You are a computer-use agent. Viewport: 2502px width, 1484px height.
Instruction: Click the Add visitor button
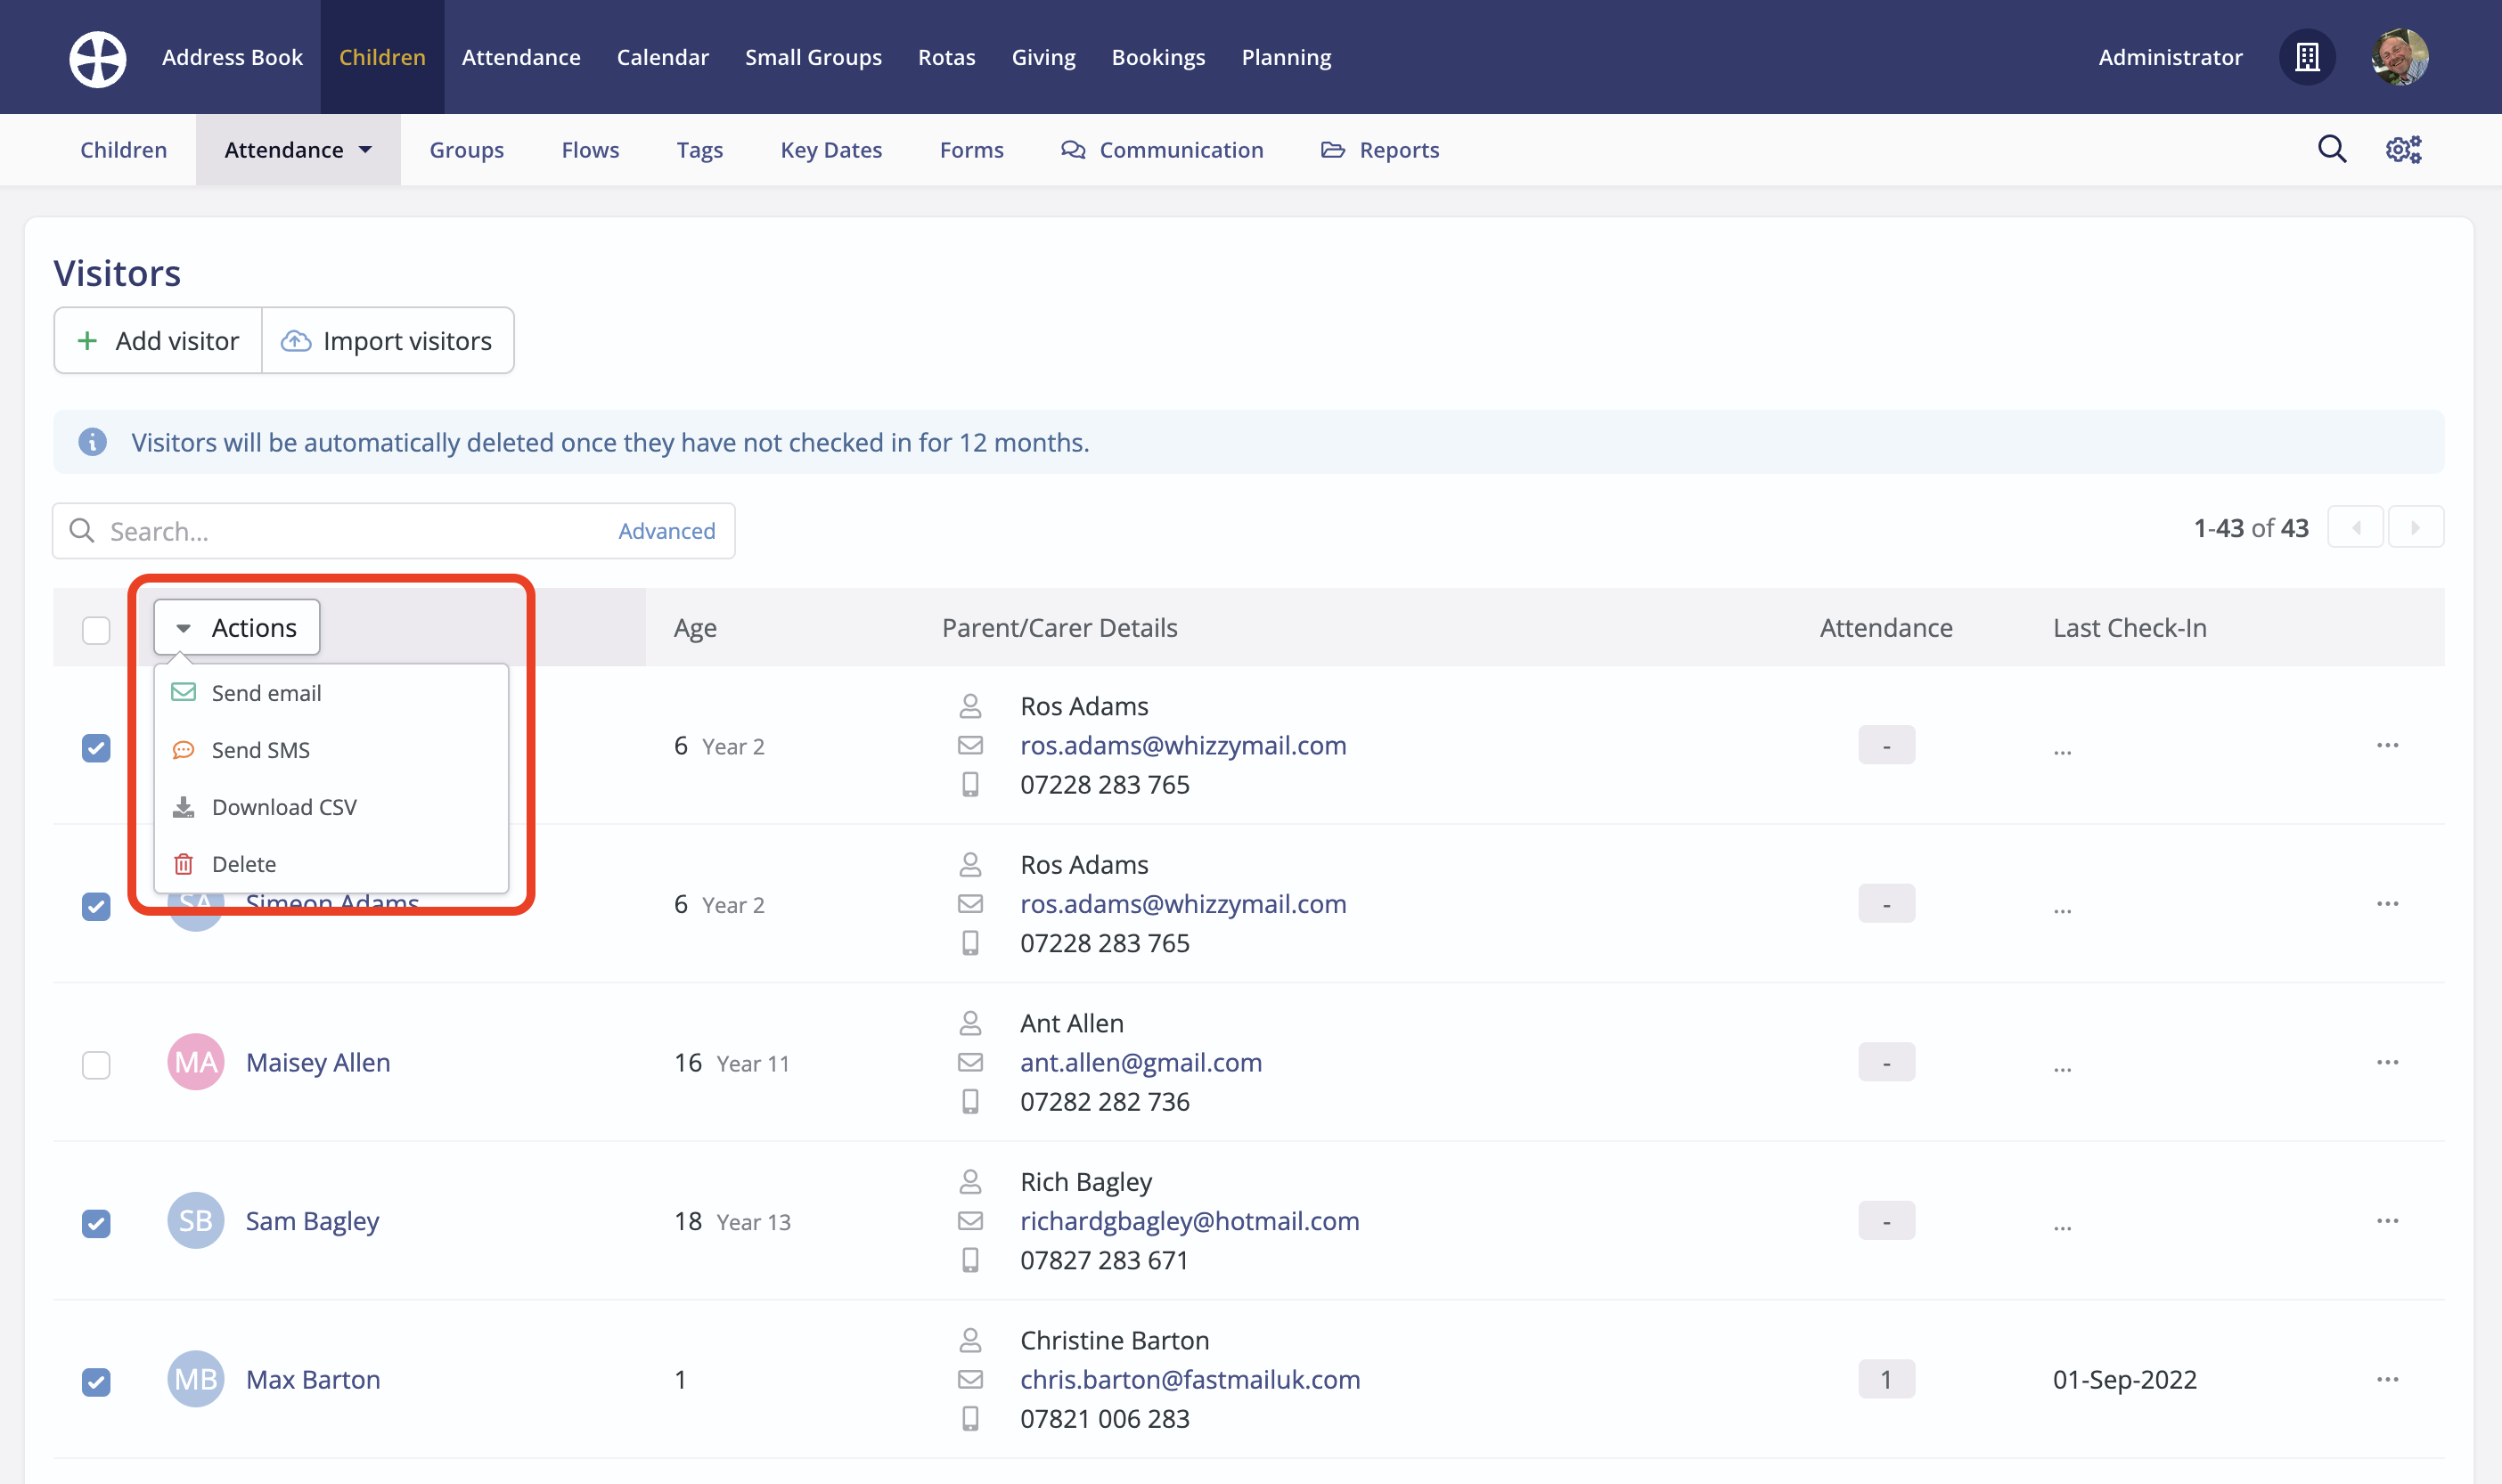coord(158,341)
